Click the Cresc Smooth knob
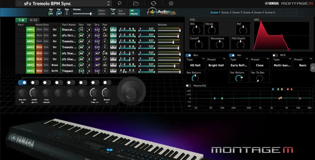 46,93
